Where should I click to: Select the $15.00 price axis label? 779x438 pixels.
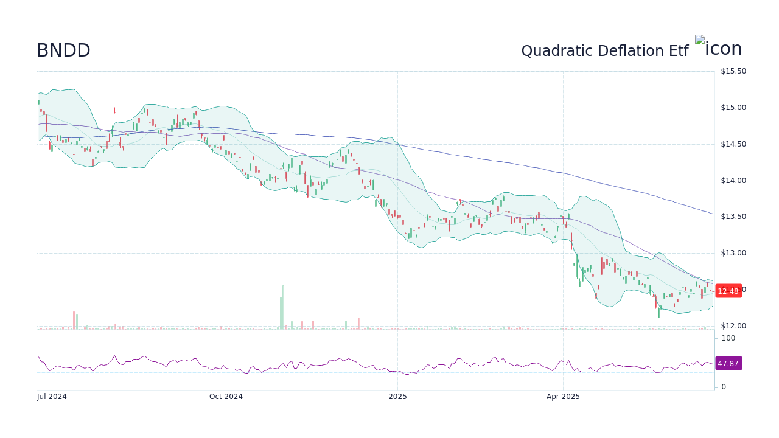(733, 108)
